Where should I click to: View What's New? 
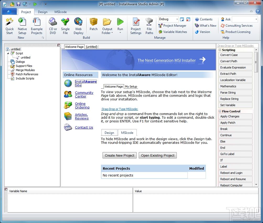pos(206,26)
